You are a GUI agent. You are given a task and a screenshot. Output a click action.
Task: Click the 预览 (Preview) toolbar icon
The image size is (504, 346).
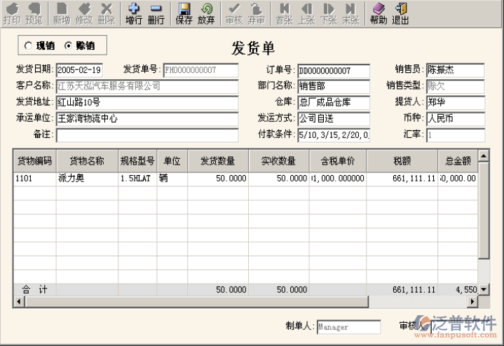pyautogui.click(x=34, y=13)
